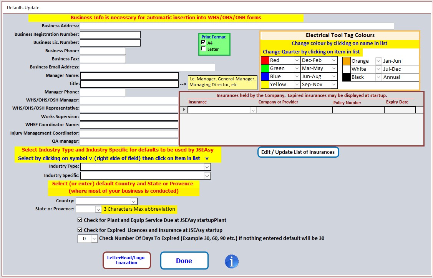Expand the Industry Specific dropdown
Screen dimensions: 433x278
click(x=207, y=176)
